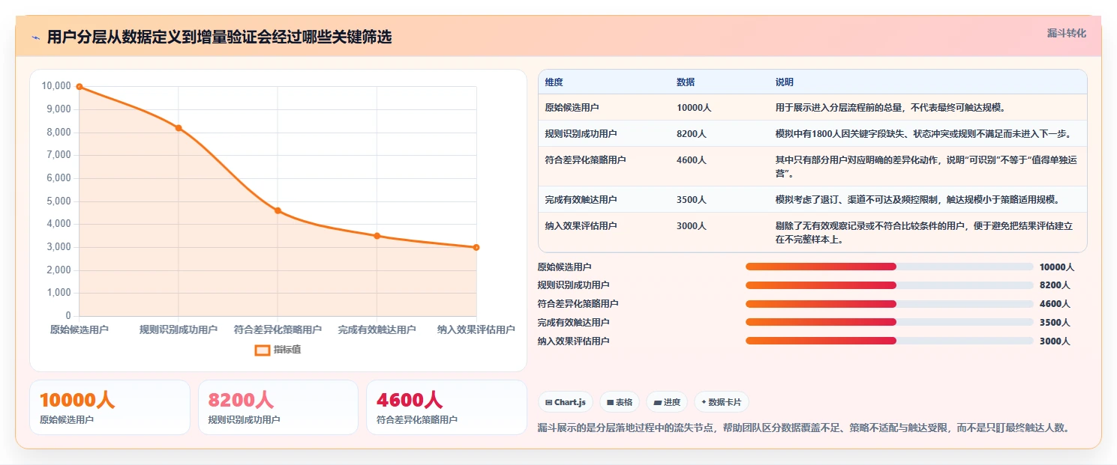Viewport: 1117px width, 465px height.
Task: Click the description starting 剔除了无有效观察记录
Action: pos(924,233)
